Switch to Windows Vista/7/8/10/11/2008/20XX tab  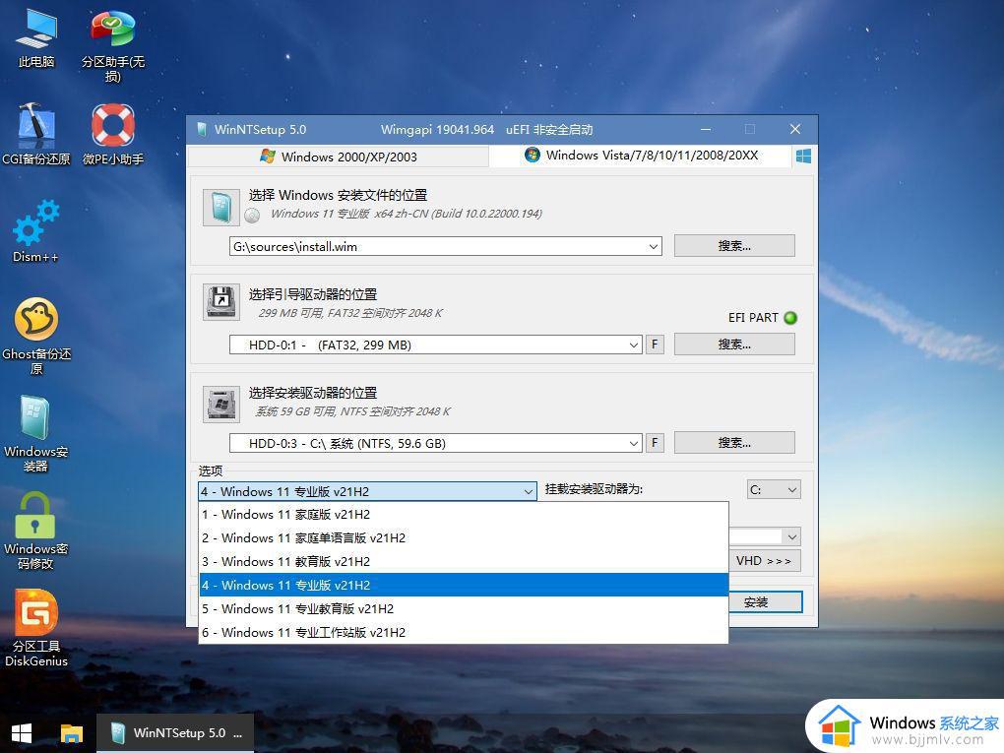tap(641, 156)
